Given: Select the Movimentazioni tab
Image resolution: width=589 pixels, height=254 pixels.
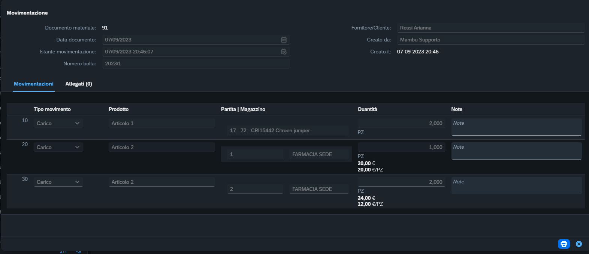Looking at the screenshot, I should [34, 84].
